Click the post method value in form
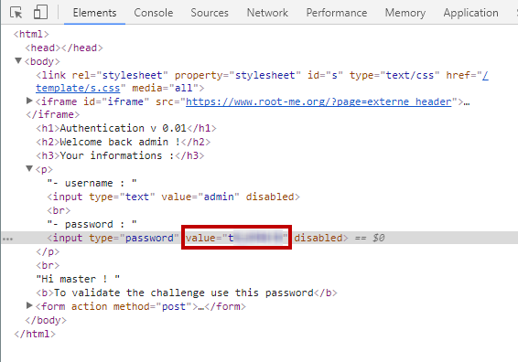The height and width of the screenshot is (362, 518). (x=174, y=306)
